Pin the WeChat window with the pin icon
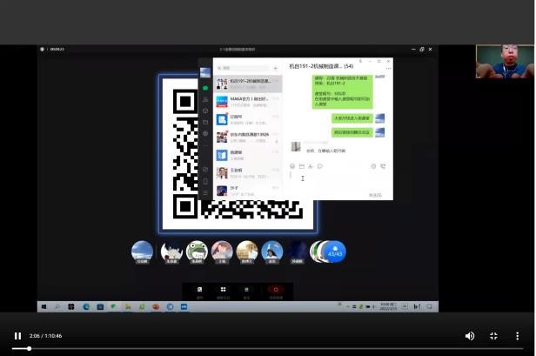This screenshot has height=356, width=536. pyautogui.click(x=360, y=61)
